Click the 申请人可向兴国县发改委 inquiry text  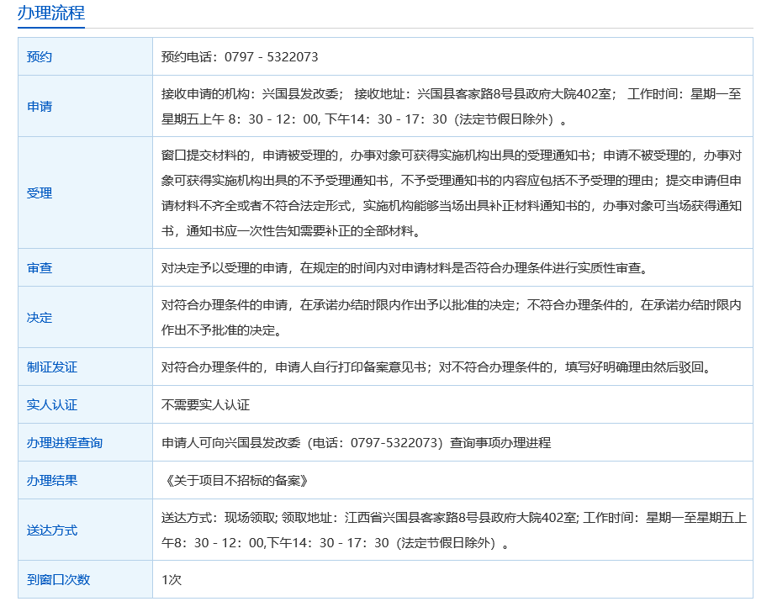[356, 443]
